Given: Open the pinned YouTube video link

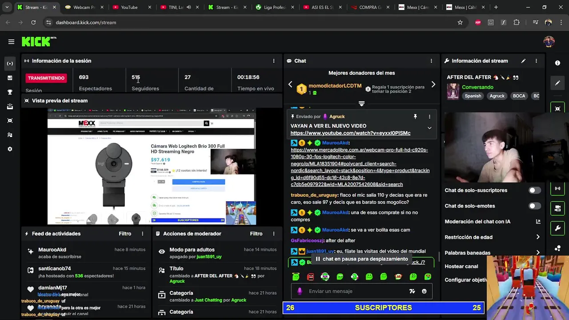Looking at the screenshot, I should point(350,133).
